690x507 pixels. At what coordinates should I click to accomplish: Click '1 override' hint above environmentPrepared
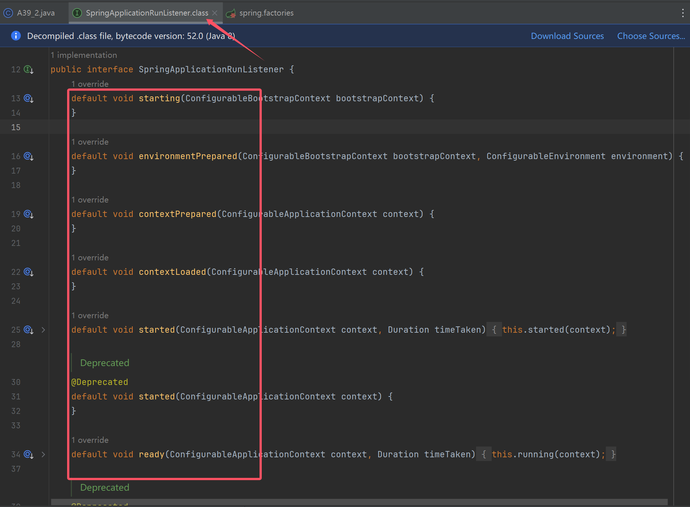[x=90, y=142]
